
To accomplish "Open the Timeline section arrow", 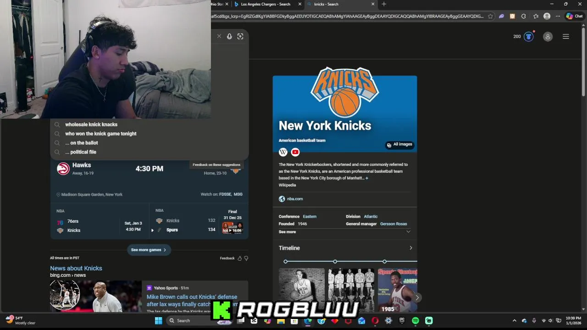I will (x=410, y=248).
